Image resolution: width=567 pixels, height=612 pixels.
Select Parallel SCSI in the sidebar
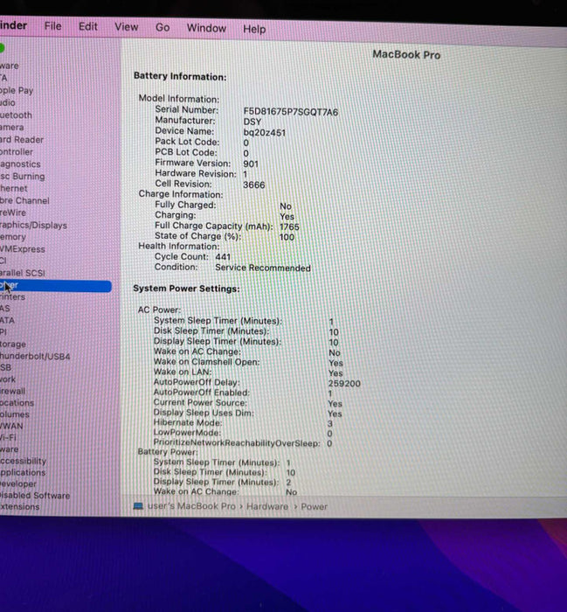click(x=23, y=273)
